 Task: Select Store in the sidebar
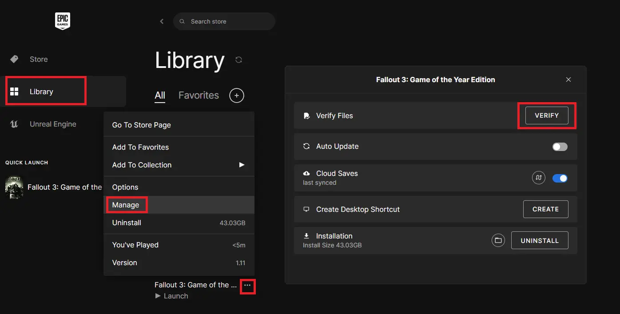pos(38,59)
